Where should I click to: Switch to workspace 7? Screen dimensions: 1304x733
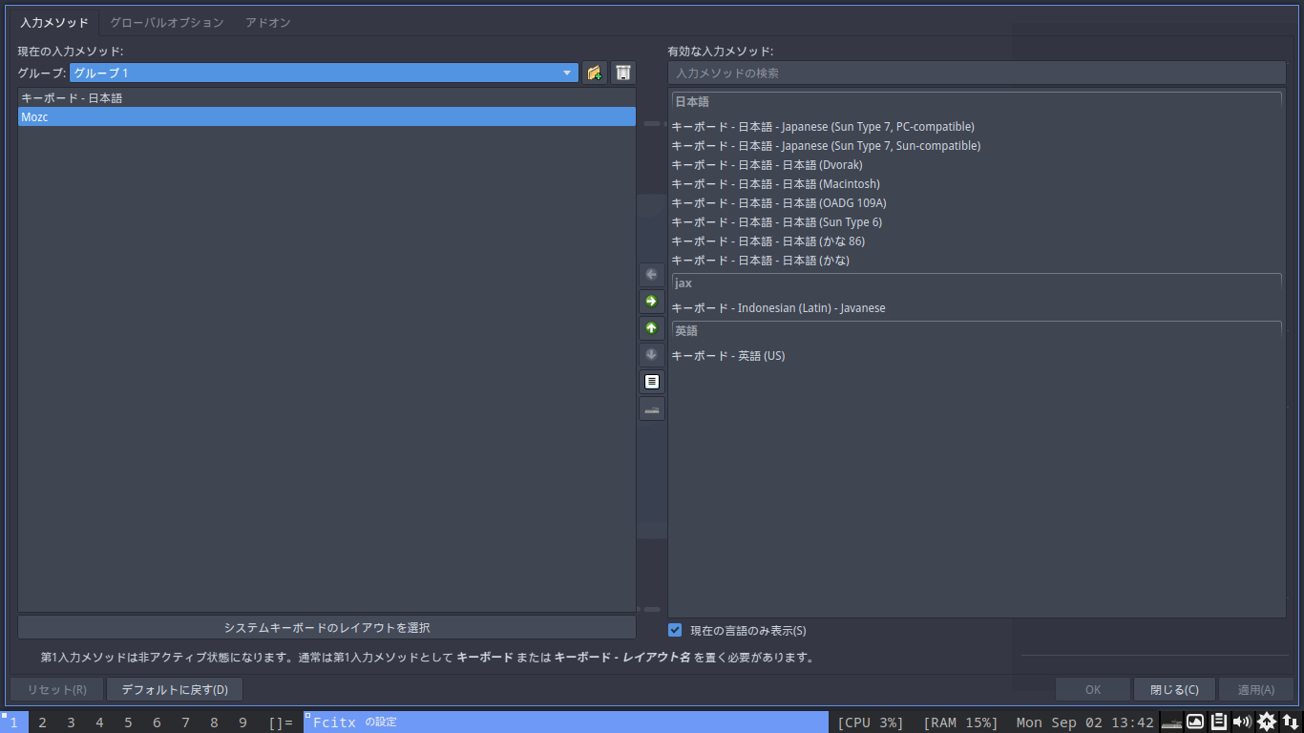tap(185, 723)
